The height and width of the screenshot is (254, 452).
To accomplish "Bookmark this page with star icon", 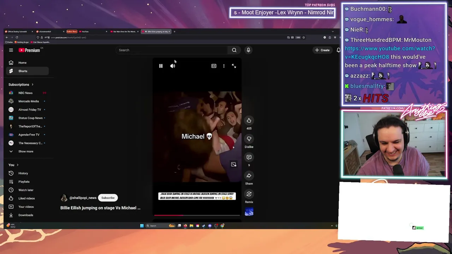I will coord(303,37).
